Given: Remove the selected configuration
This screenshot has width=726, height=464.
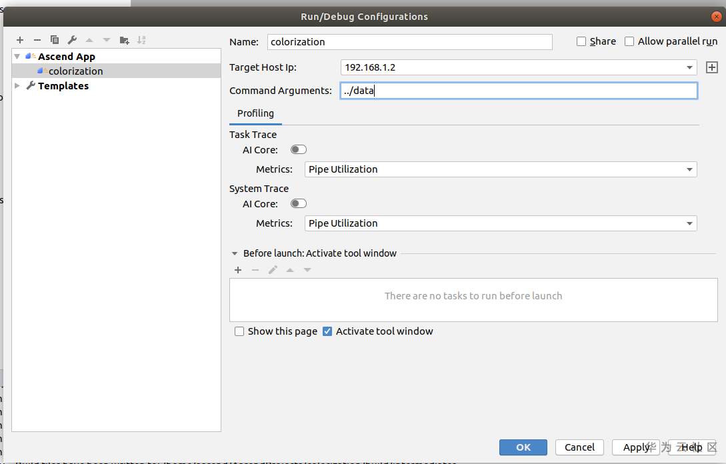Looking at the screenshot, I should pyautogui.click(x=37, y=40).
